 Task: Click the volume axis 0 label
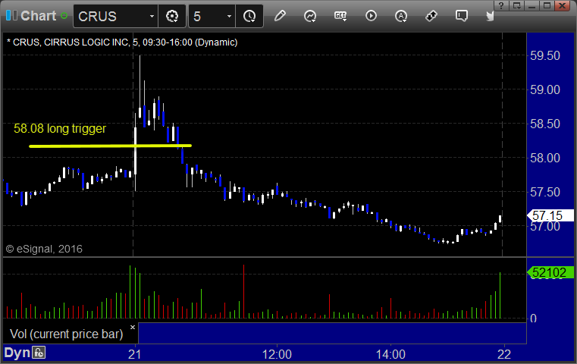pyautogui.click(x=533, y=318)
